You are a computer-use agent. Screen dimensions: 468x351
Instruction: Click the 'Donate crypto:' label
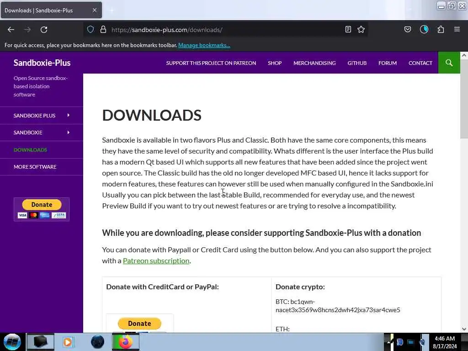click(x=300, y=287)
